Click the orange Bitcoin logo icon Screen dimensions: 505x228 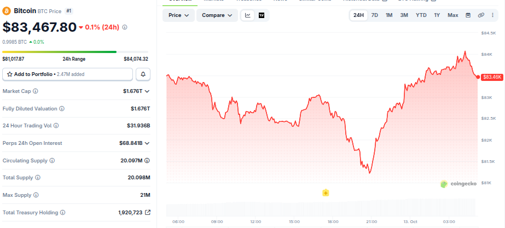7,11
